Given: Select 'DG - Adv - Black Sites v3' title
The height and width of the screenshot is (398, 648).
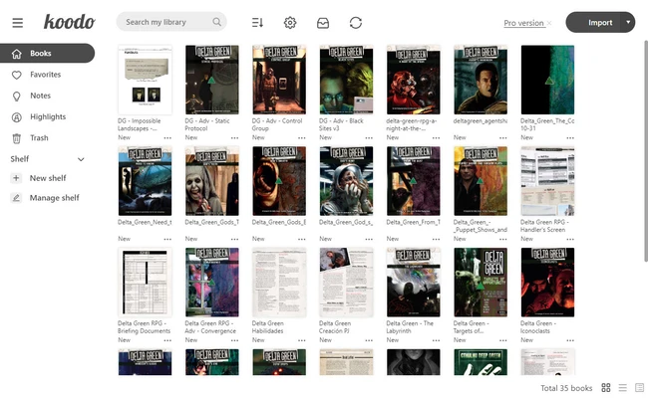Looking at the screenshot, I should (341, 124).
